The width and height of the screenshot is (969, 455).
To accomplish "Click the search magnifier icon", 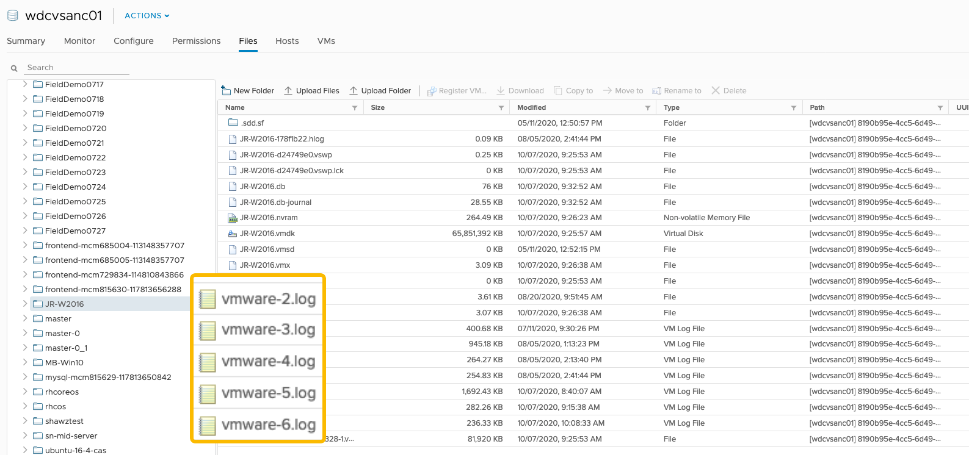I will [14, 68].
